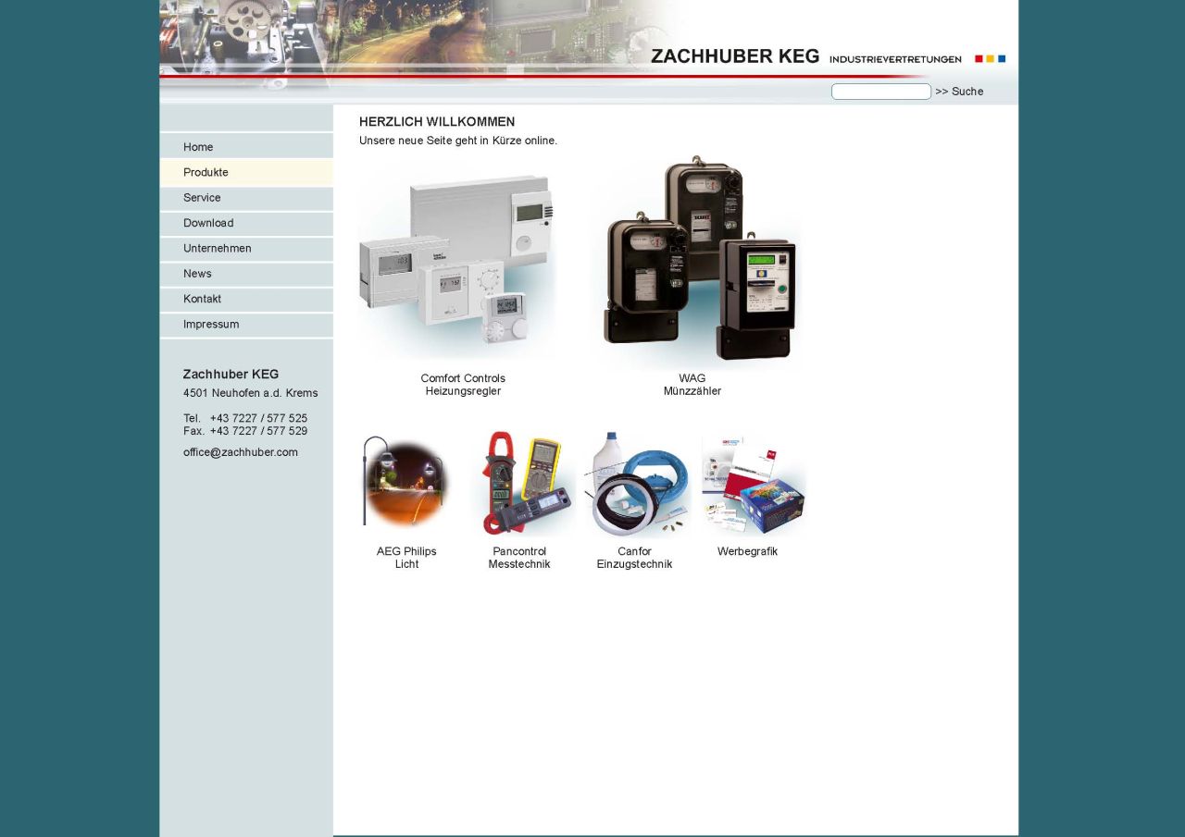The image size is (1185, 837).
Task: Select Produkte in the sidebar
Action: [x=206, y=172]
